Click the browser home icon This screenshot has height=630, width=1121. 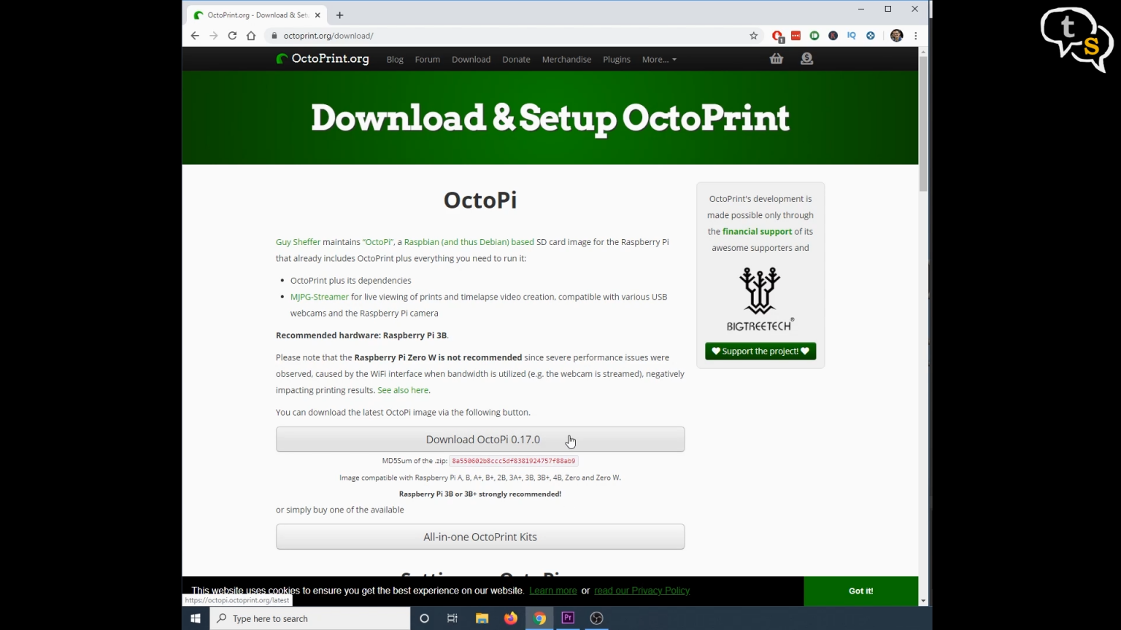pos(251,35)
